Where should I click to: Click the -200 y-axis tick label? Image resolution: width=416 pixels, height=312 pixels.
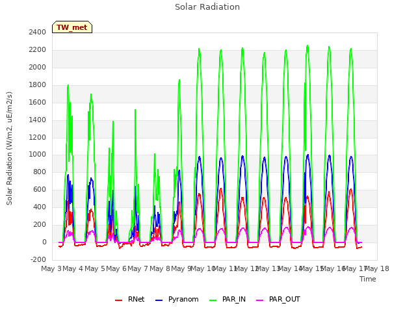pos(38,259)
